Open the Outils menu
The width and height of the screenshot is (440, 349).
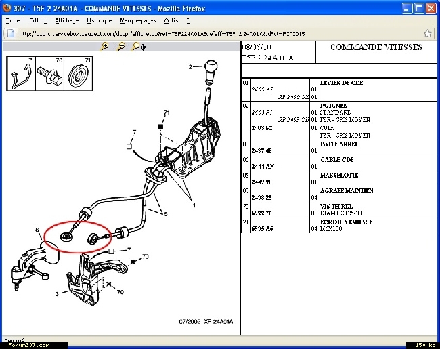171,20
